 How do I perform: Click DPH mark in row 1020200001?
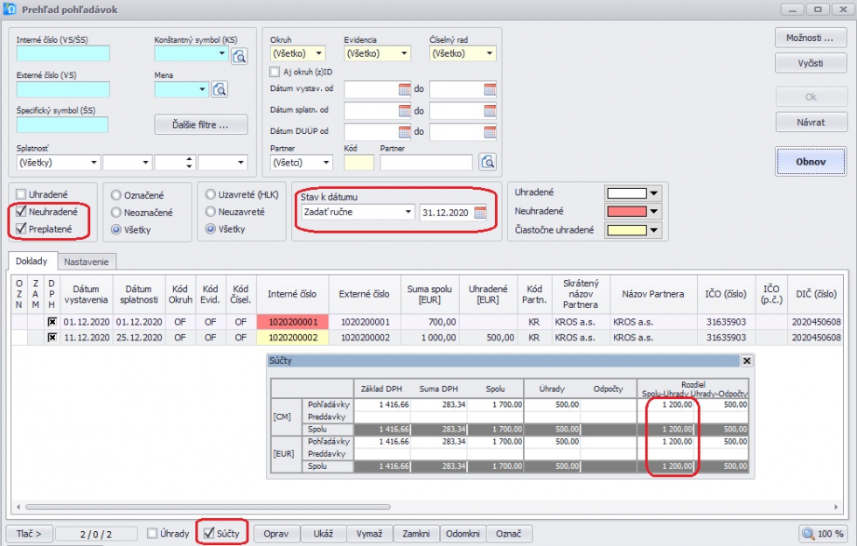pyautogui.click(x=52, y=322)
